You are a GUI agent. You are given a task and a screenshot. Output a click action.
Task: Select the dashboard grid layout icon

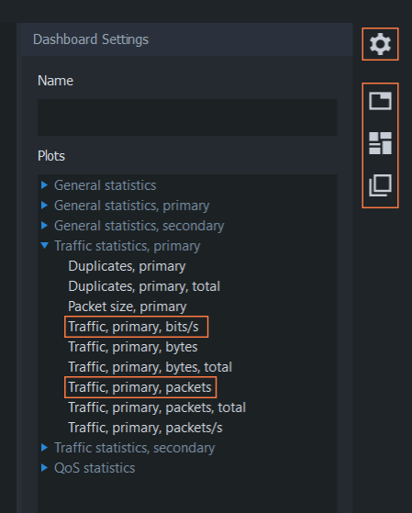[x=380, y=143]
